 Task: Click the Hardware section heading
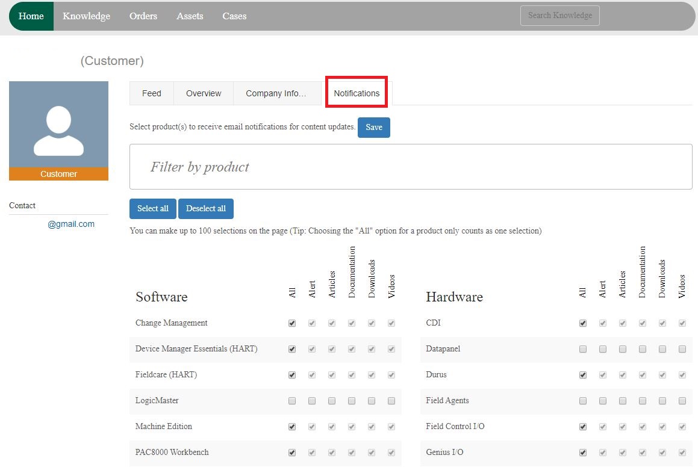click(454, 297)
